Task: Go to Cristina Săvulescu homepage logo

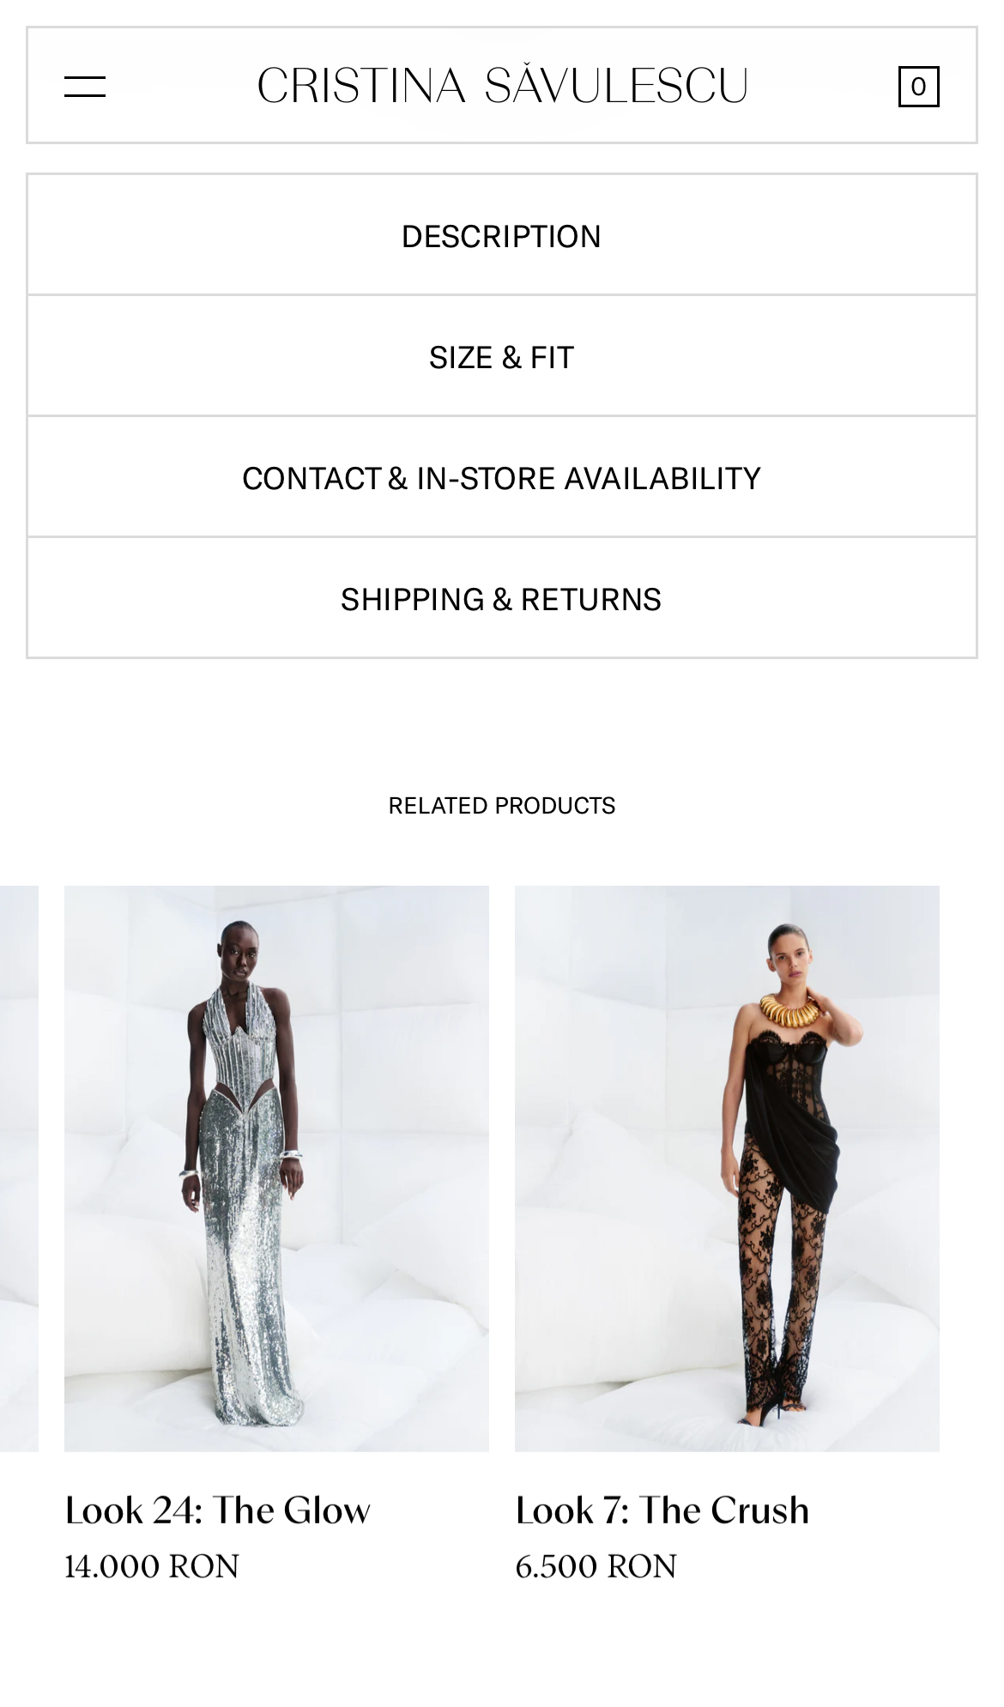Action: [x=502, y=86]
